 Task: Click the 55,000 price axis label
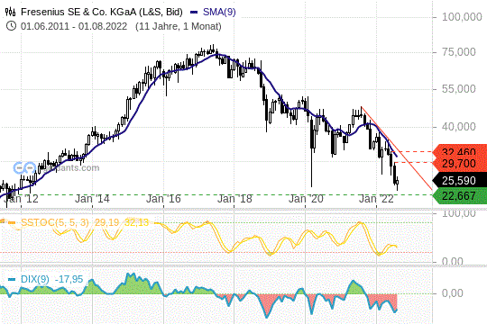click(x=458, y=89)
